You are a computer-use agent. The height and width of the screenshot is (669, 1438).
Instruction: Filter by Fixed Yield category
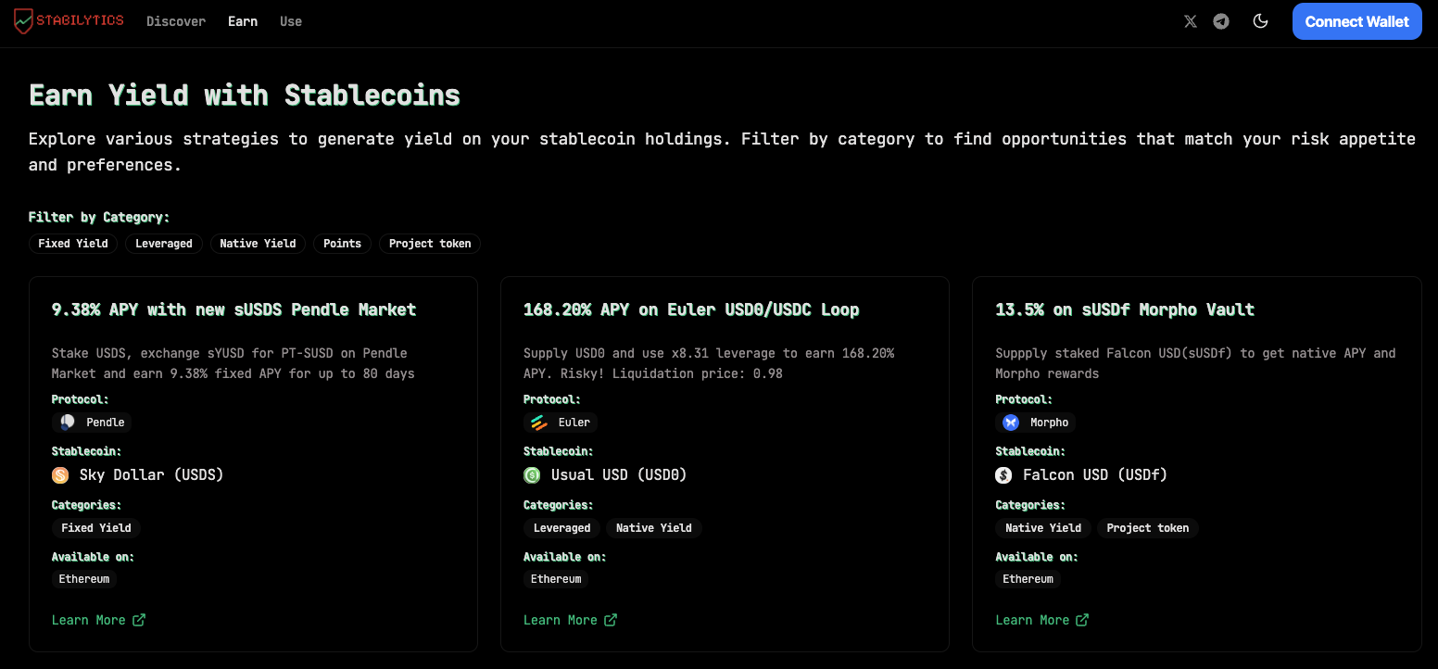(73, 244)
